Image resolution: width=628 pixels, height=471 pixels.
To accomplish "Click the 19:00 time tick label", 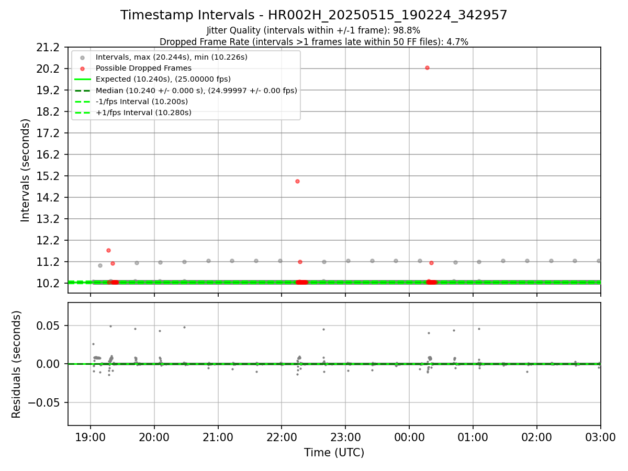I will pyautogui.click(x=91, y=436).
